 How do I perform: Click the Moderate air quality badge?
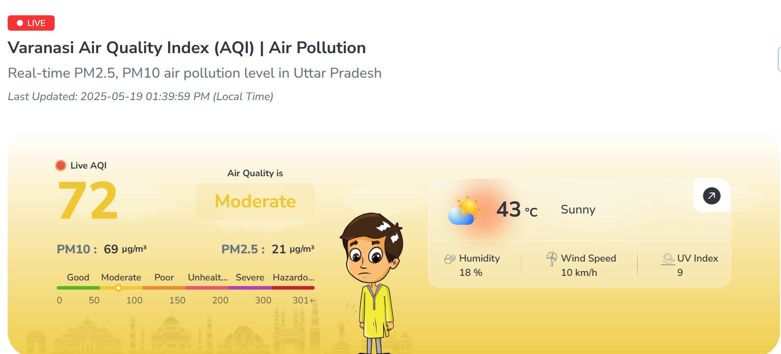[255, 201]
